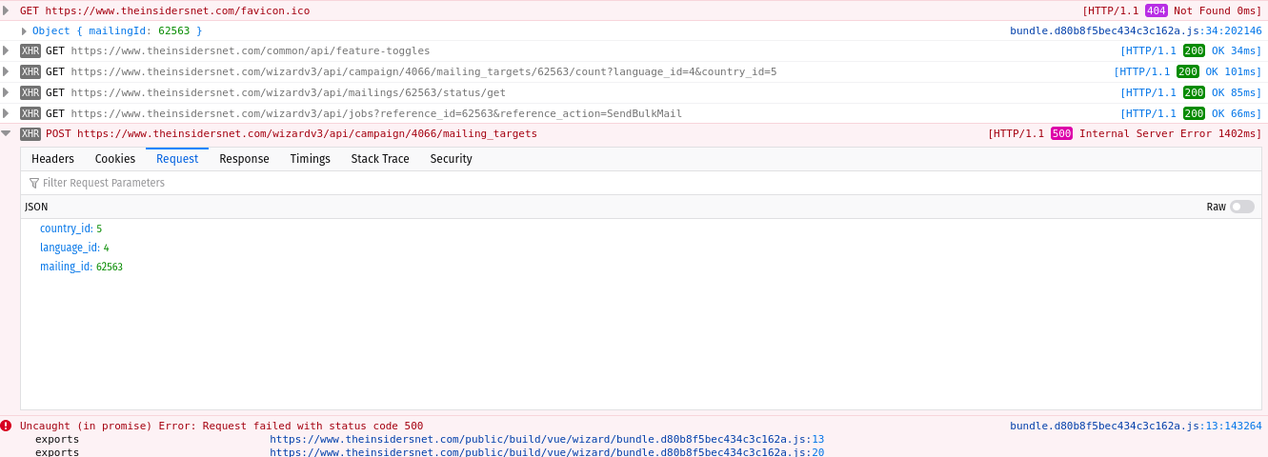Expand the Object mailingId entry
Viewport: 1268px width, 457px height.
point(24,31)
